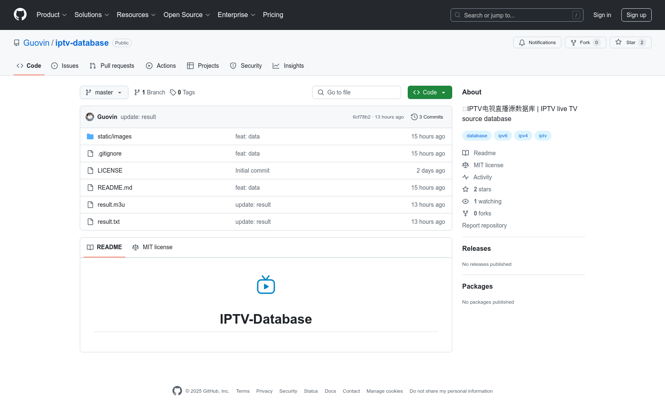Click the README.md file icon
This screenshot has height=416, width=665.
[90, 188]
